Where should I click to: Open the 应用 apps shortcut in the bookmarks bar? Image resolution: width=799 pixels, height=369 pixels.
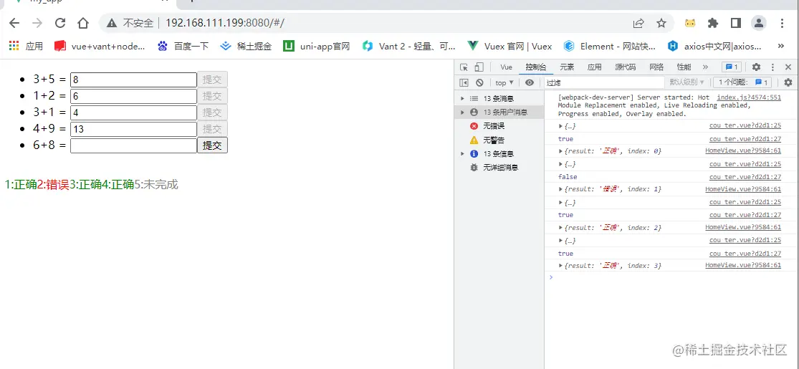pos(26,47)
